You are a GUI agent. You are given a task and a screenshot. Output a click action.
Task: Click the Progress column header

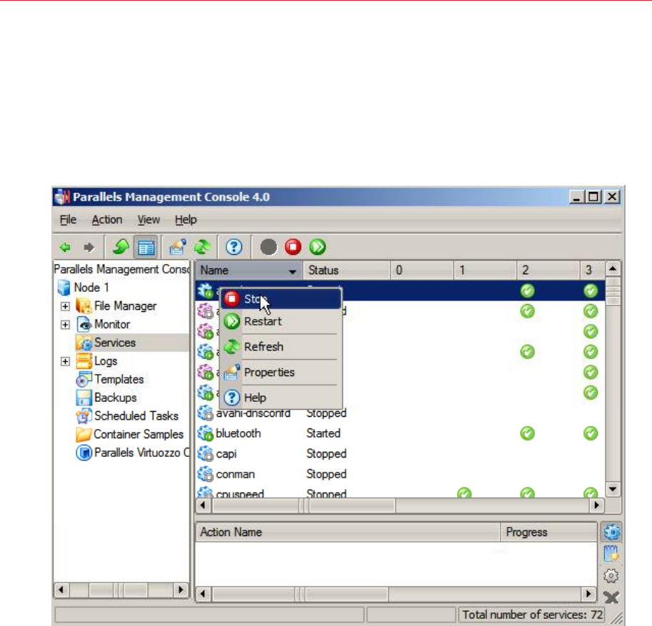[x=548, y=532]
